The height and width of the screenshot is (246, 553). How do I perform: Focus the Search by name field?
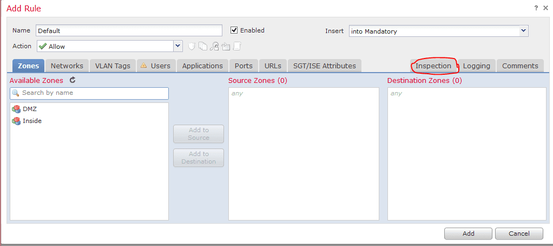[89, 93]
